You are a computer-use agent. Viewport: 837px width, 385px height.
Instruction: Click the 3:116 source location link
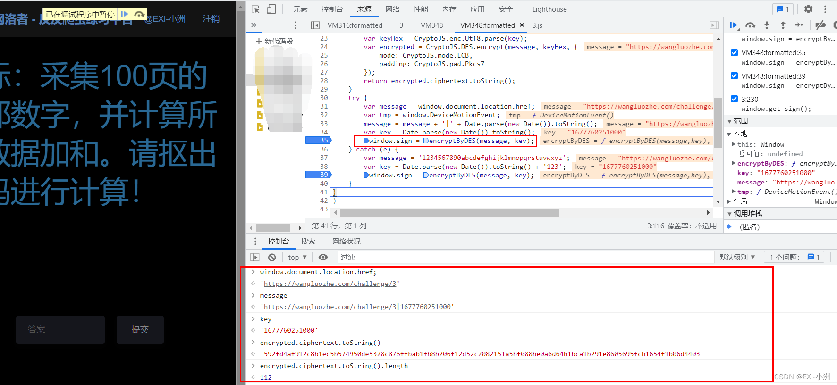[x=655, y=226]
